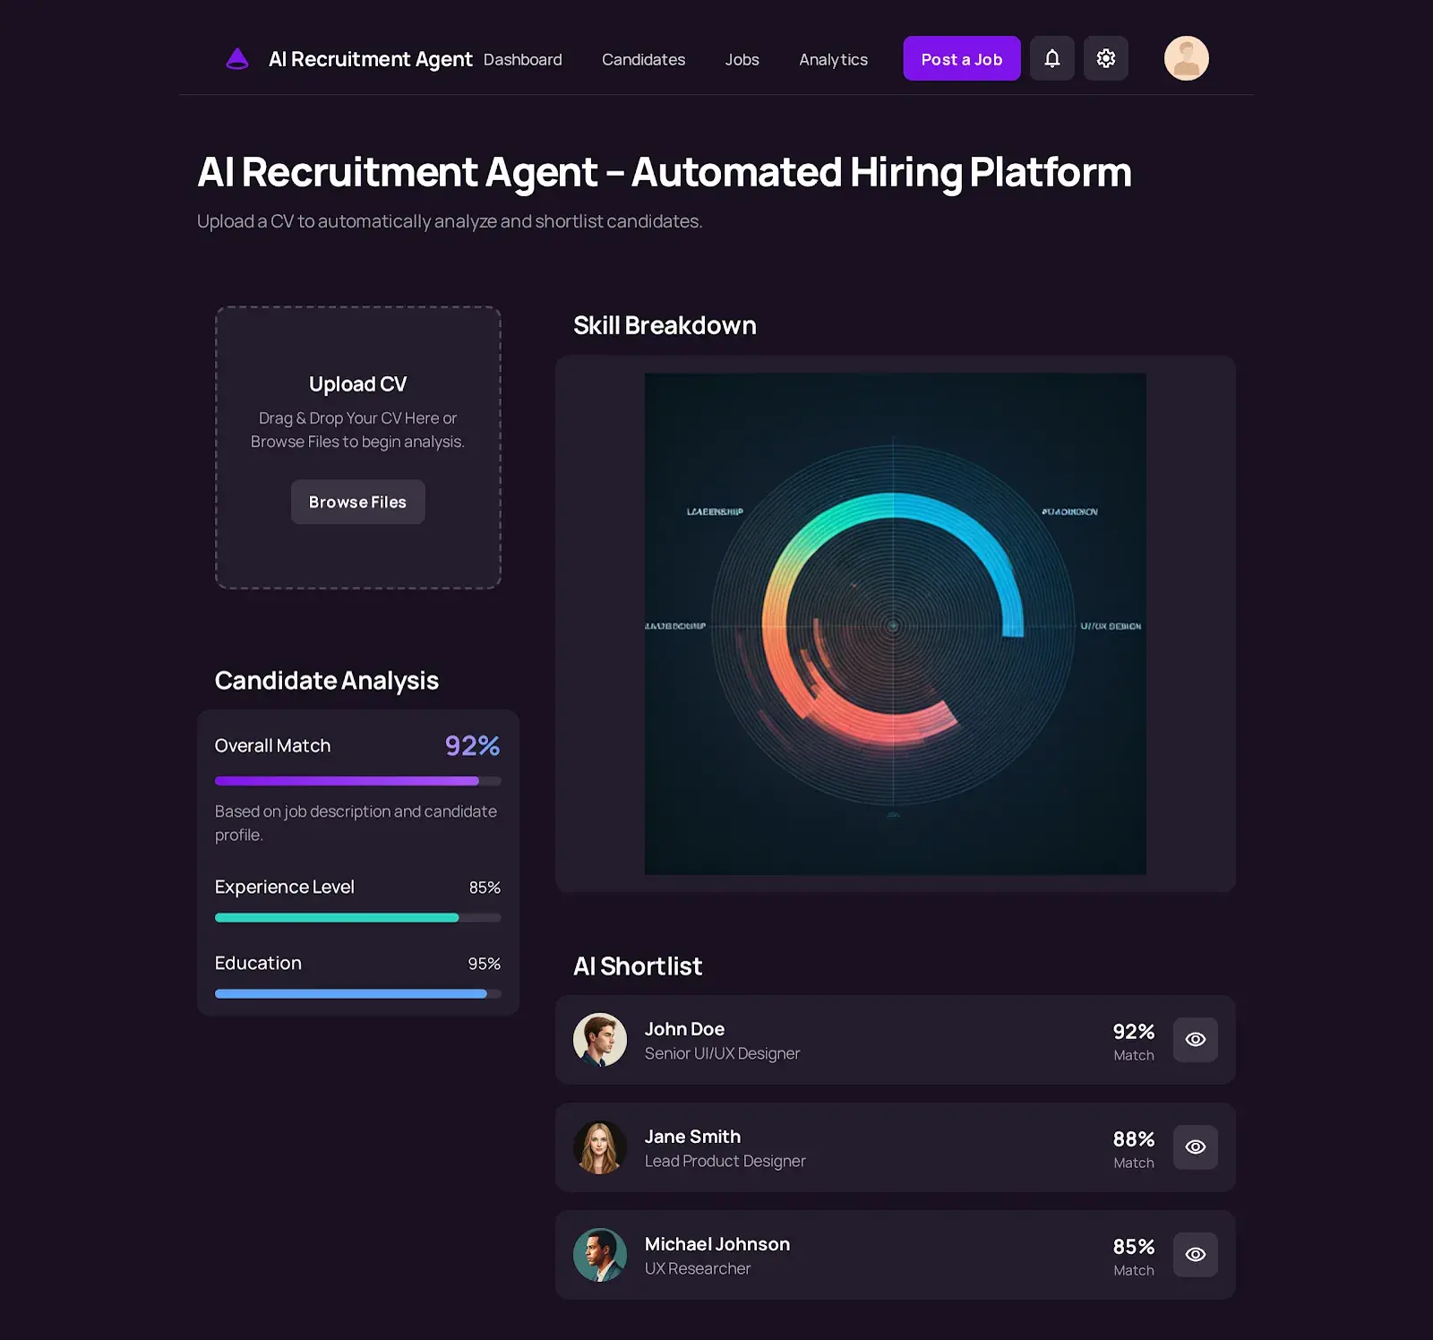This screenshot has height=1340, width=1433.
Task: Click the UX Researcher title
Action: point(698,1268)
